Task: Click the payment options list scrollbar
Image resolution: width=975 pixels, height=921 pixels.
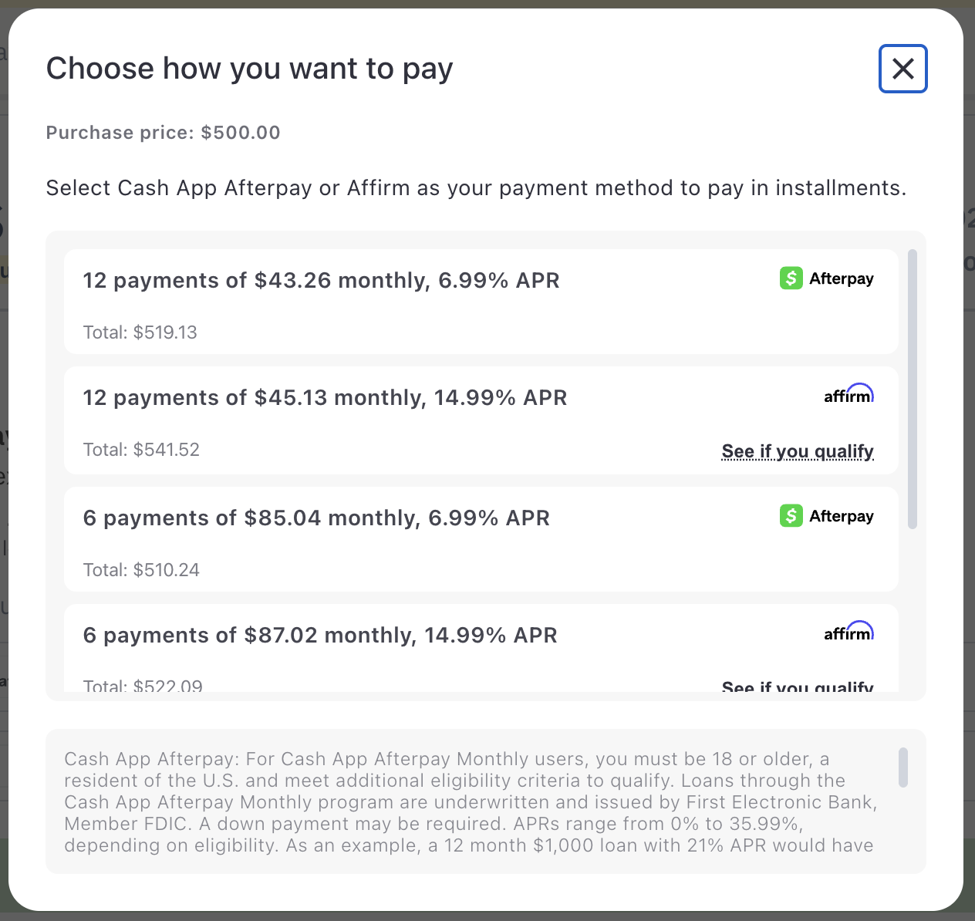Action: [912, 386]
